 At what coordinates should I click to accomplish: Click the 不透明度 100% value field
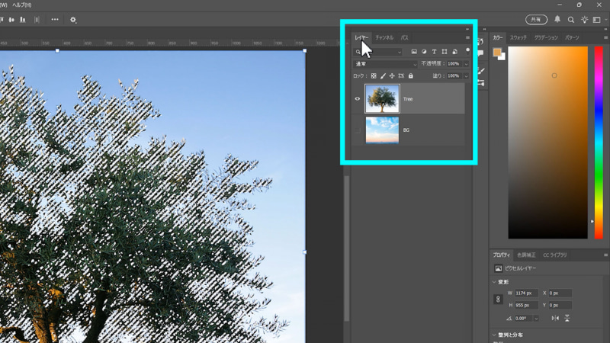(454, 64)
